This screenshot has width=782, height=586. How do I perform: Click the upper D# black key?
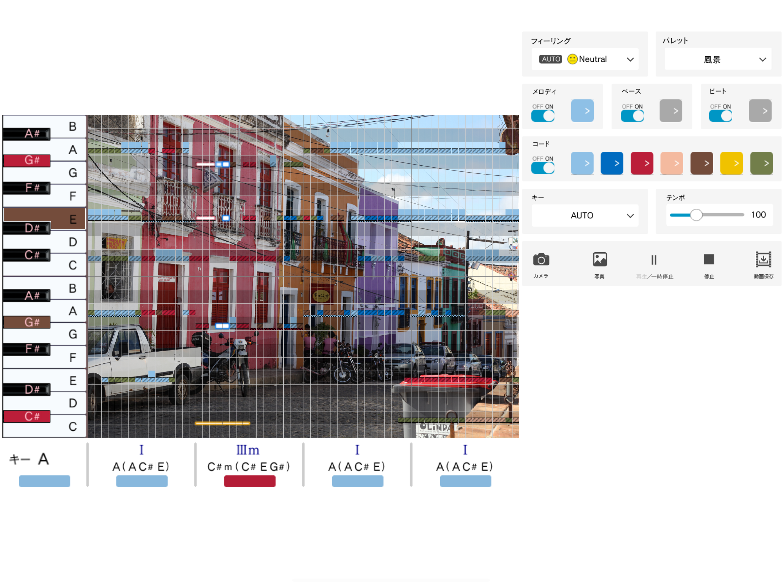pyautogui.click(x=27, y=228)
